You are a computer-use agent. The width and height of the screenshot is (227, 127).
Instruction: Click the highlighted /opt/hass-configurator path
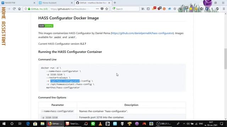(x=65, y=81)
